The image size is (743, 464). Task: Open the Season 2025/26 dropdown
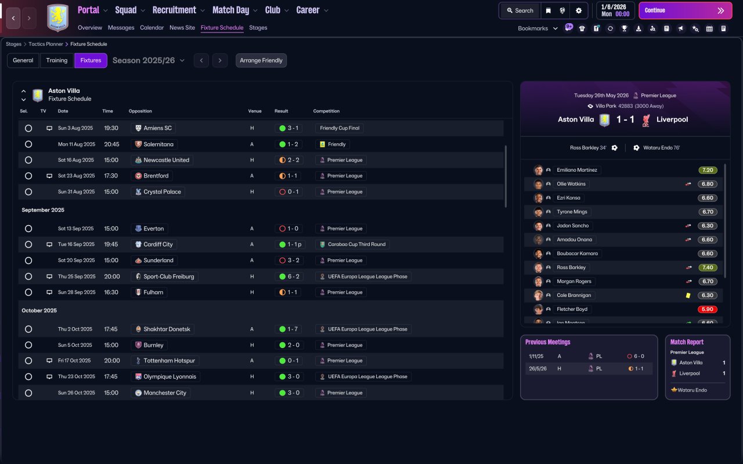pos(149,60)
